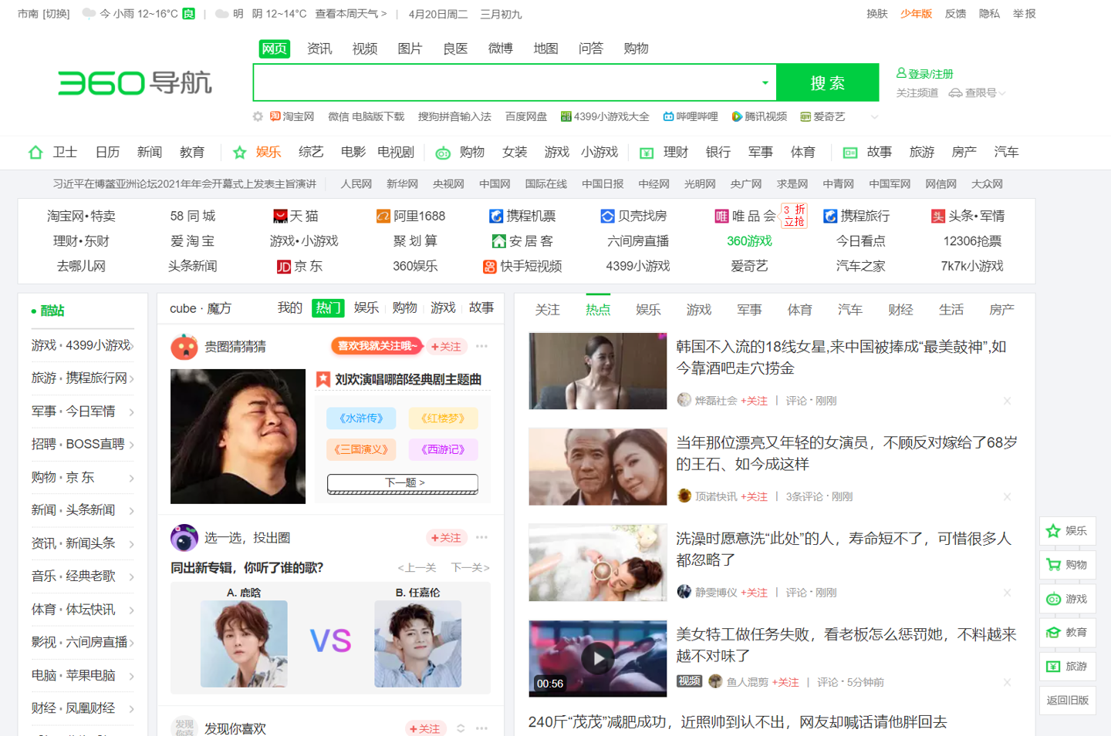1111x736 pixels.
Task: Click the finance icon beside 理财 nav
Action: tap(647, 153)
